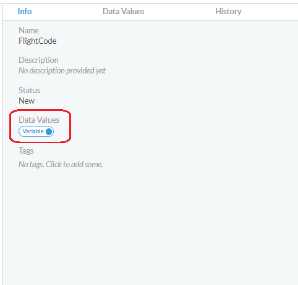The width and height of the screenshot is (298, 285).
Task: Click the left panel border divider
Action: click(3, 144)
